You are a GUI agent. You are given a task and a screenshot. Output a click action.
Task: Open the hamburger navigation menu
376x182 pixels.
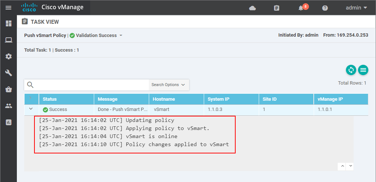click(x=8, y=8)
